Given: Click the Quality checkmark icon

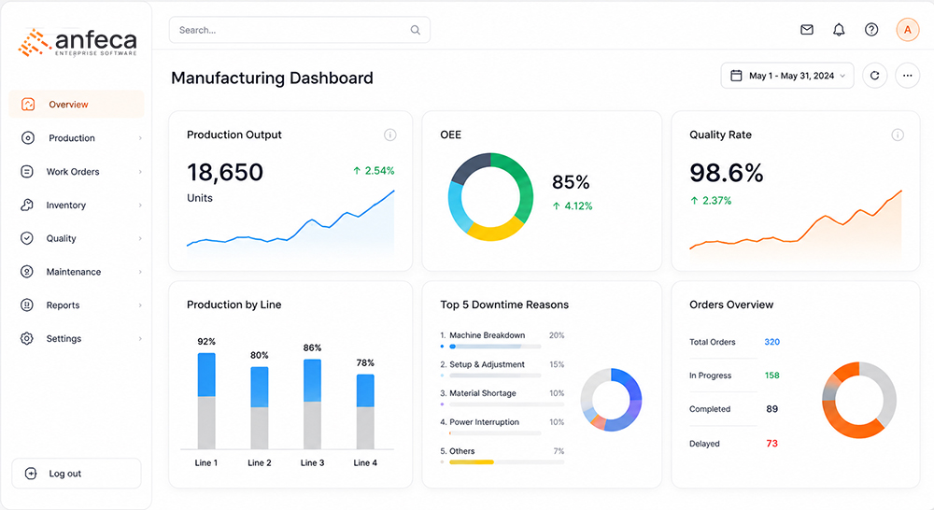Looking at the screenshot, I should (x=27, y=238).
